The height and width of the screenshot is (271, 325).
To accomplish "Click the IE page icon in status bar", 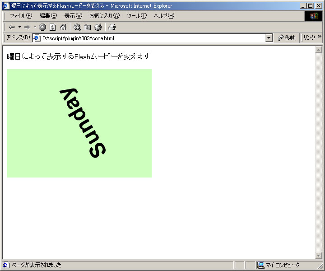I will point(6,265).
